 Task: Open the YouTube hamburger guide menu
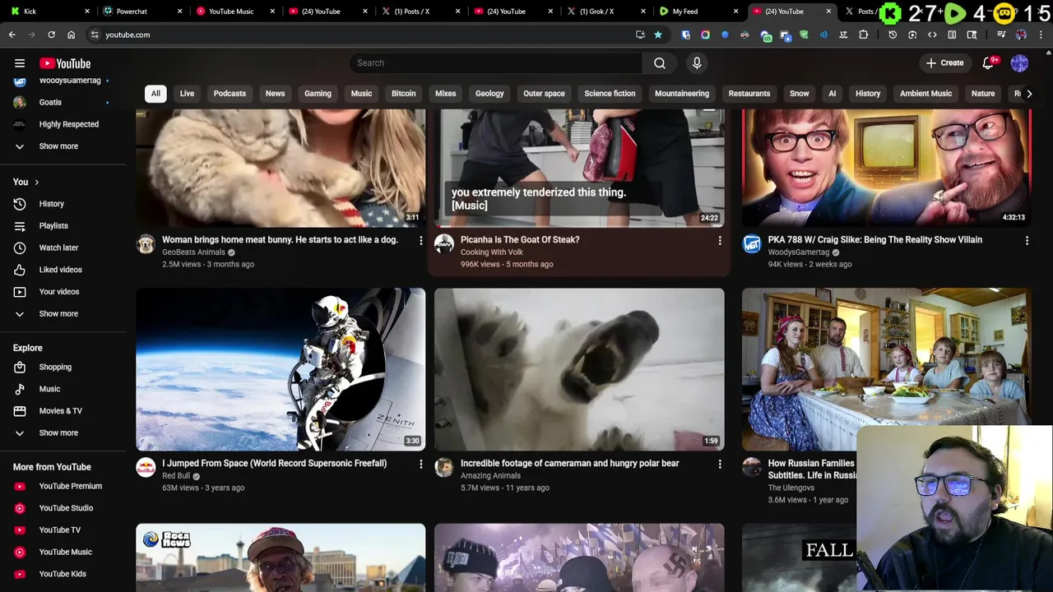coord(20,63)
